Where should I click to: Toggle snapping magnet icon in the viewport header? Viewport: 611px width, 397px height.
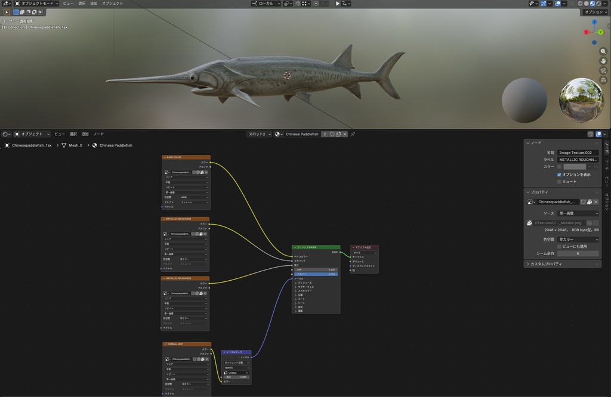pyautogui.click(x=298, y=4)
